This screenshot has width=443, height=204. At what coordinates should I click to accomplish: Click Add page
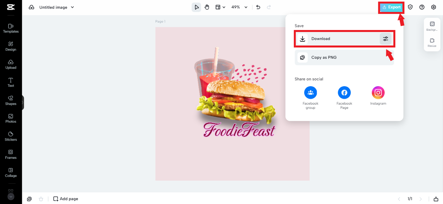coord(66,199)
